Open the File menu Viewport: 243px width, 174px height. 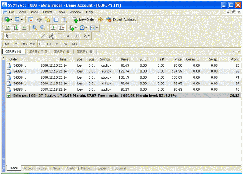[11, 12]
